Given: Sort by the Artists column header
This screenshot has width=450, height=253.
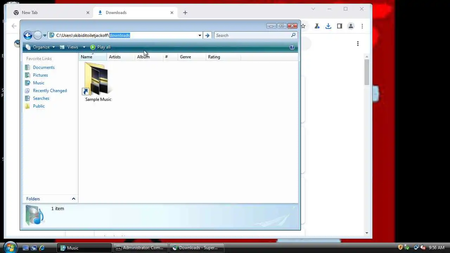Looking at the screenshot, I should pos(121,57).
